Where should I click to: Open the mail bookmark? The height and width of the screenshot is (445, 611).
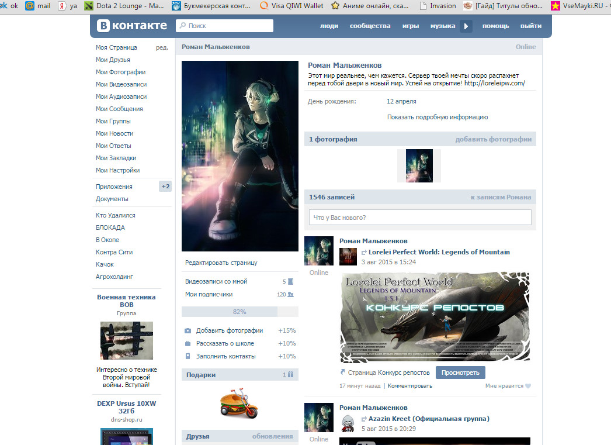coord(38,5)
